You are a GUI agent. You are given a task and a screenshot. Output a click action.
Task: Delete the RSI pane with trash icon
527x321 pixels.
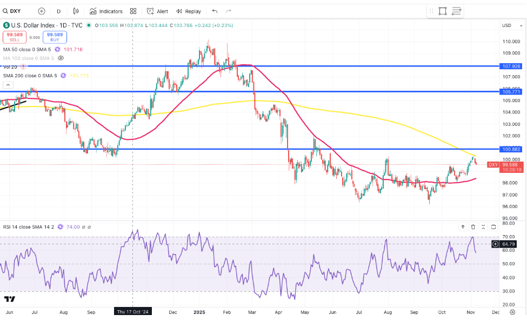(x=473, y=227)
